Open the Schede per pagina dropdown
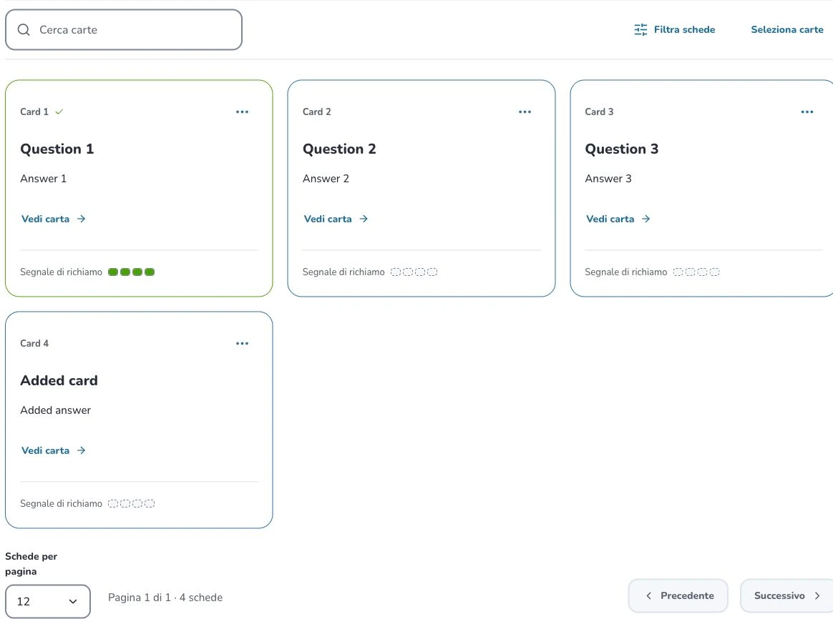Image resolution: width=833 pixels, height=619 pixels. [x=48, y=601]
